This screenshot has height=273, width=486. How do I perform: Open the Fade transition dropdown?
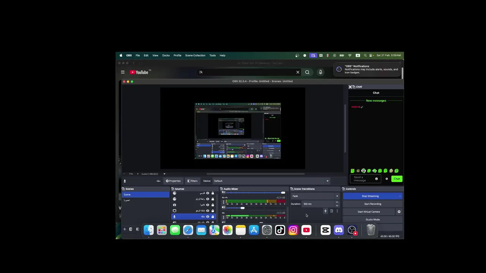pyautogui.click(x=315, y=196)
